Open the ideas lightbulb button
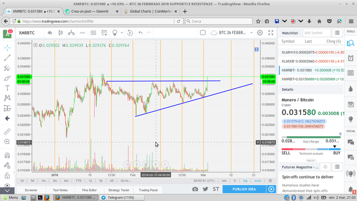This screenshot has width=357, height=201. click(x=115, y=33)
